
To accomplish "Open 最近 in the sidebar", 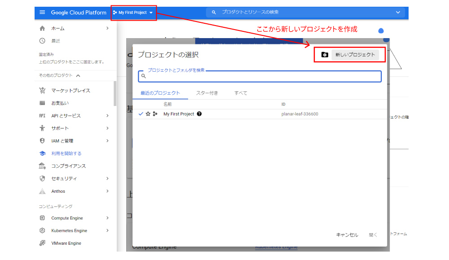I will [x=56, y=41].
